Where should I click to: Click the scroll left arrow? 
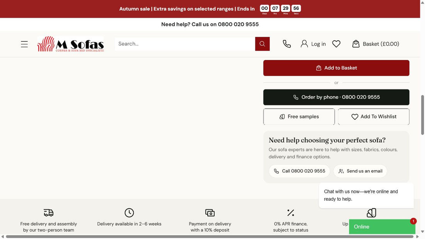pyautogui.click(x=2, y=237)
